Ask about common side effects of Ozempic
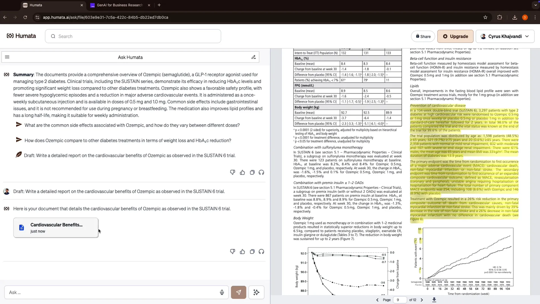The image size is (540, 304). pos(132,125)
